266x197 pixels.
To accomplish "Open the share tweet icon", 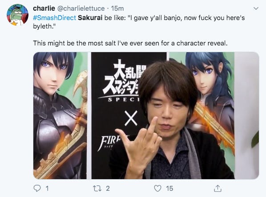I will click(x=218, y=188).
